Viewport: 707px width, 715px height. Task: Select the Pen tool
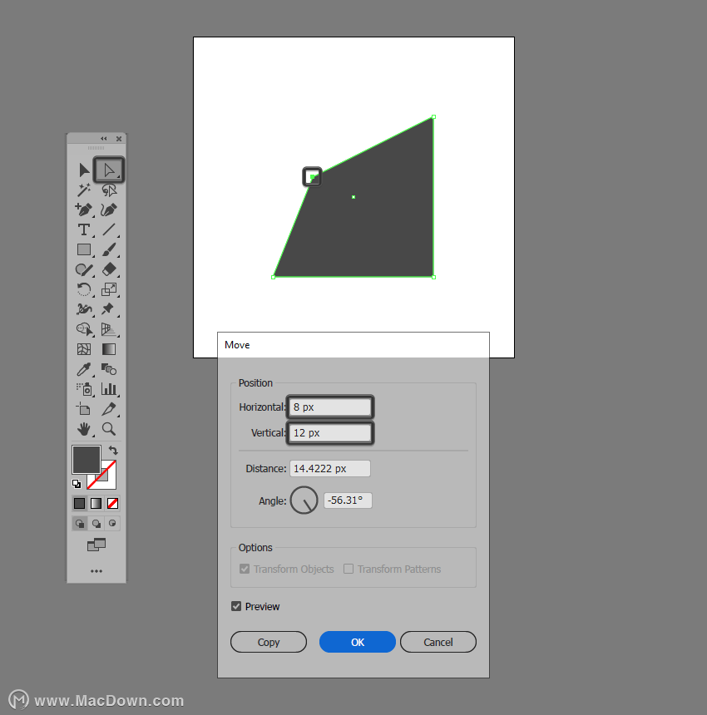(84, 210)
